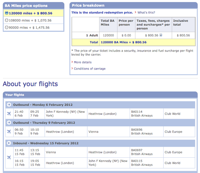Click the arrow icon beside Outbound Monday 6 February

point(9,105)
